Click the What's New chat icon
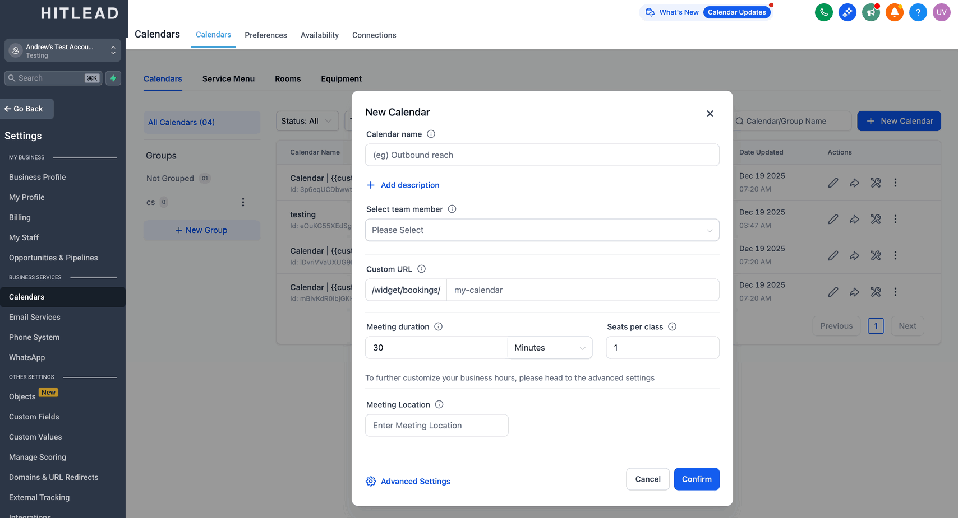Image resolution: width=958 pixels, height=518 pixels. click(650, 12)
